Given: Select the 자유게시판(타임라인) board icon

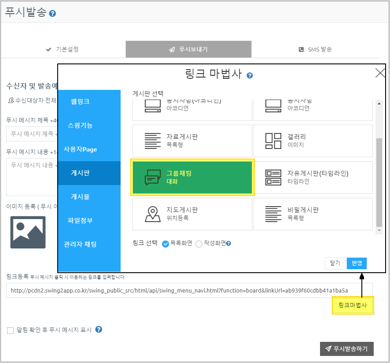Looking at the screenshot, I should click(x=273, y=177).
